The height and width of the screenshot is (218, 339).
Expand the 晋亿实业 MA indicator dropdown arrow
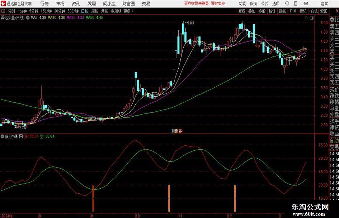[28, 18]
